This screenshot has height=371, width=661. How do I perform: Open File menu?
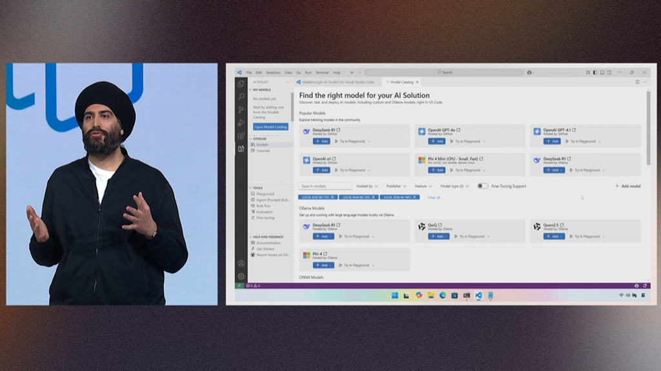pos(249,72)
